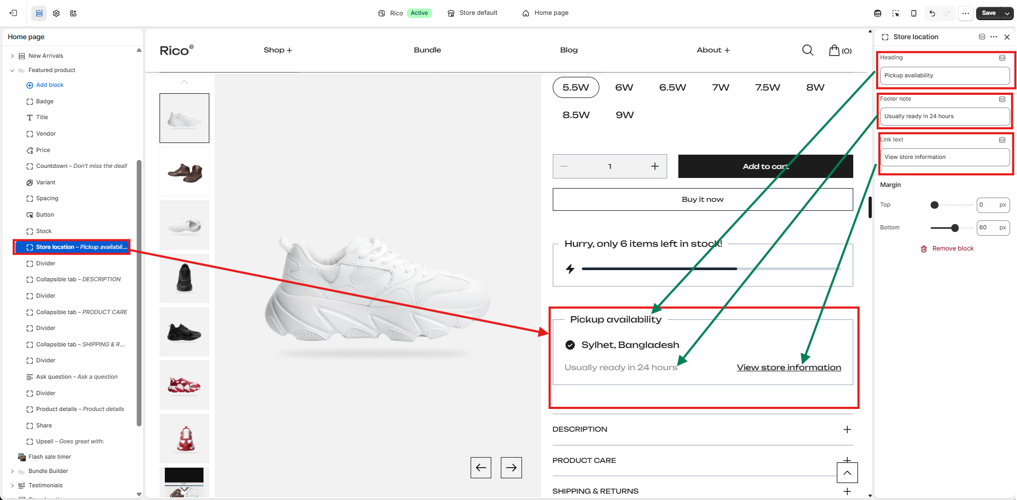The width and height of the screenshot is (1017, 500).
Task: Click the Buy it now button
Action: click(x=703, y=199)
